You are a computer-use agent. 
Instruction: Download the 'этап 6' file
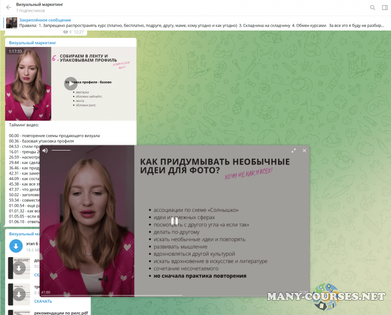[16, 246]
